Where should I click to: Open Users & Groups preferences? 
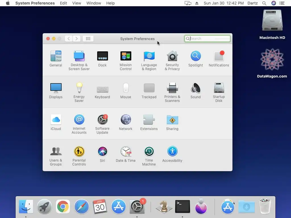56,156
